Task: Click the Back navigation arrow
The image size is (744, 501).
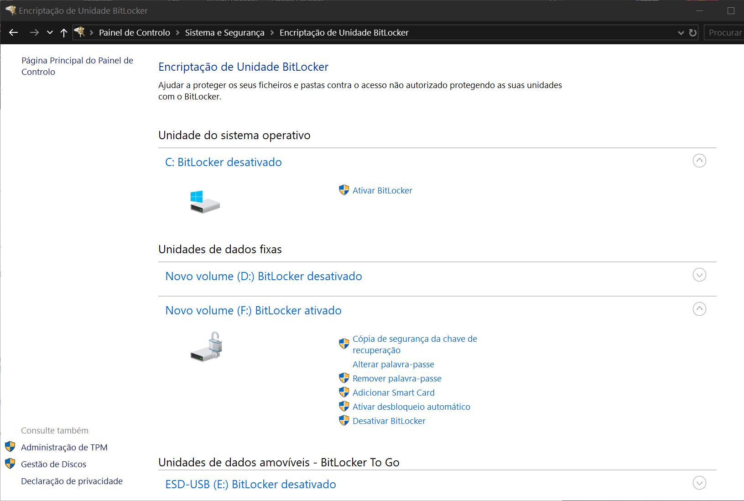Action: click(14, 32)
